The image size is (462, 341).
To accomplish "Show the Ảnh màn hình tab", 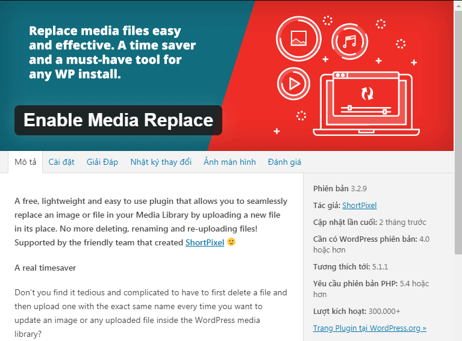I will point(229,162).
